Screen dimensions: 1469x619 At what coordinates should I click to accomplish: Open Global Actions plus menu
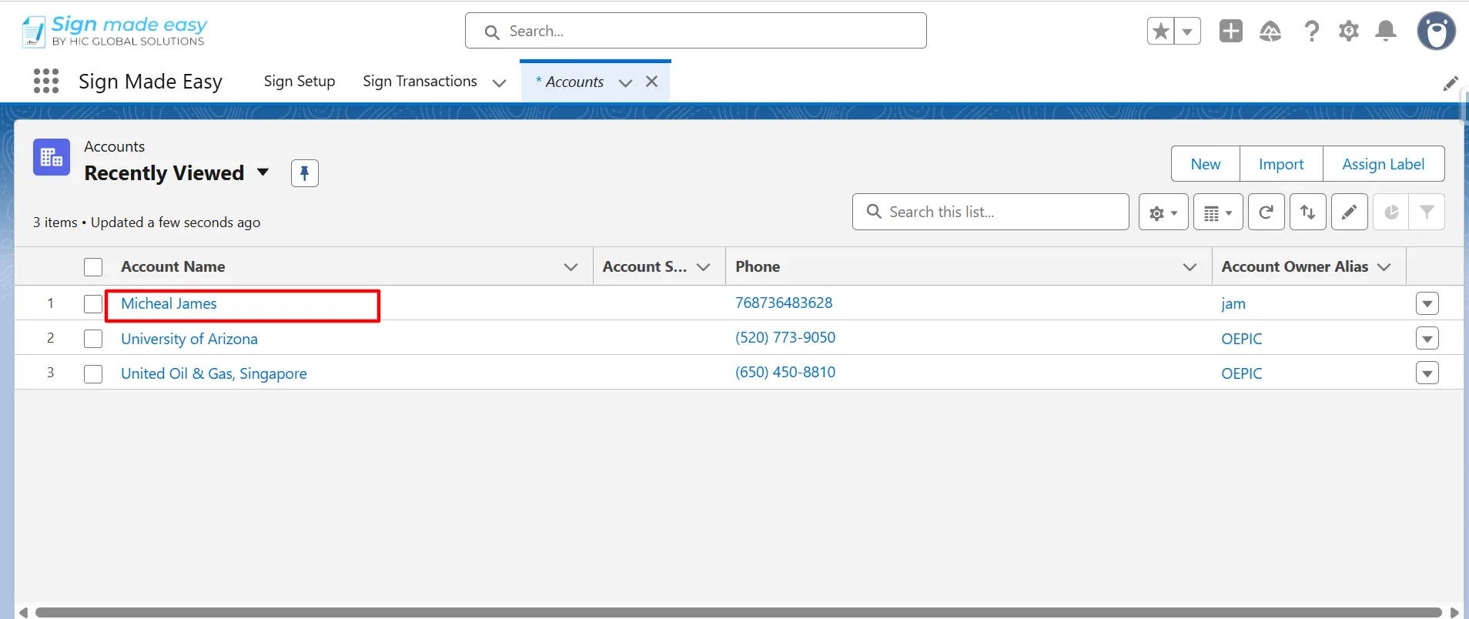click(x=1231, y=31)
